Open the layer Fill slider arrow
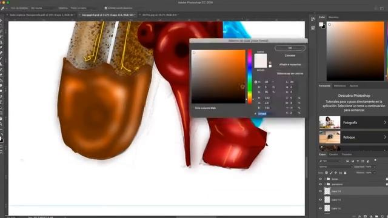Viewport: 388px width, 218px height. [x=375, y=173]
